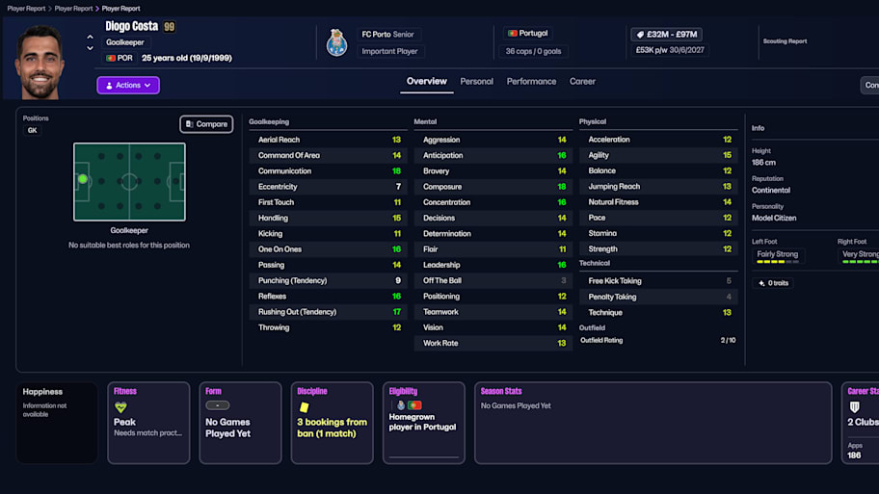Open the Performance tab
The height and width of the screenshot is (494, 879).
[531, 82]
